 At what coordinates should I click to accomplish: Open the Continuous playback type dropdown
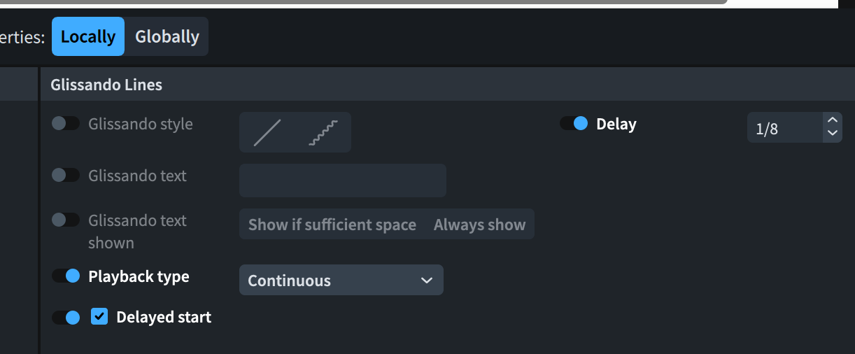click(x=341, y=281)
